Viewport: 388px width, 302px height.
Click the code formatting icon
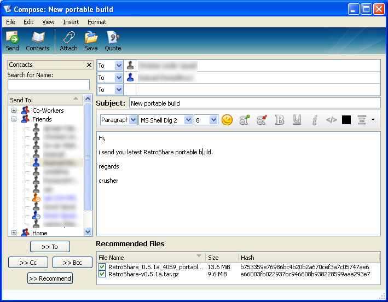point(331,120)
